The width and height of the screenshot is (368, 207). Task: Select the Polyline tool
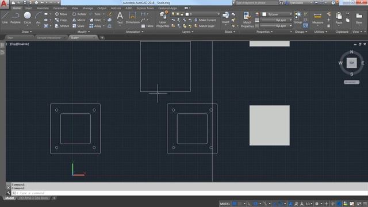point(16,17)
